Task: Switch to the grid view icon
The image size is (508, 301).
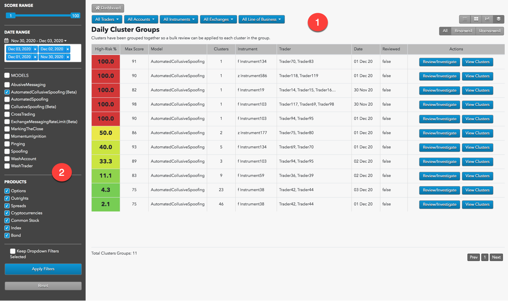Action: click(476, 19)
